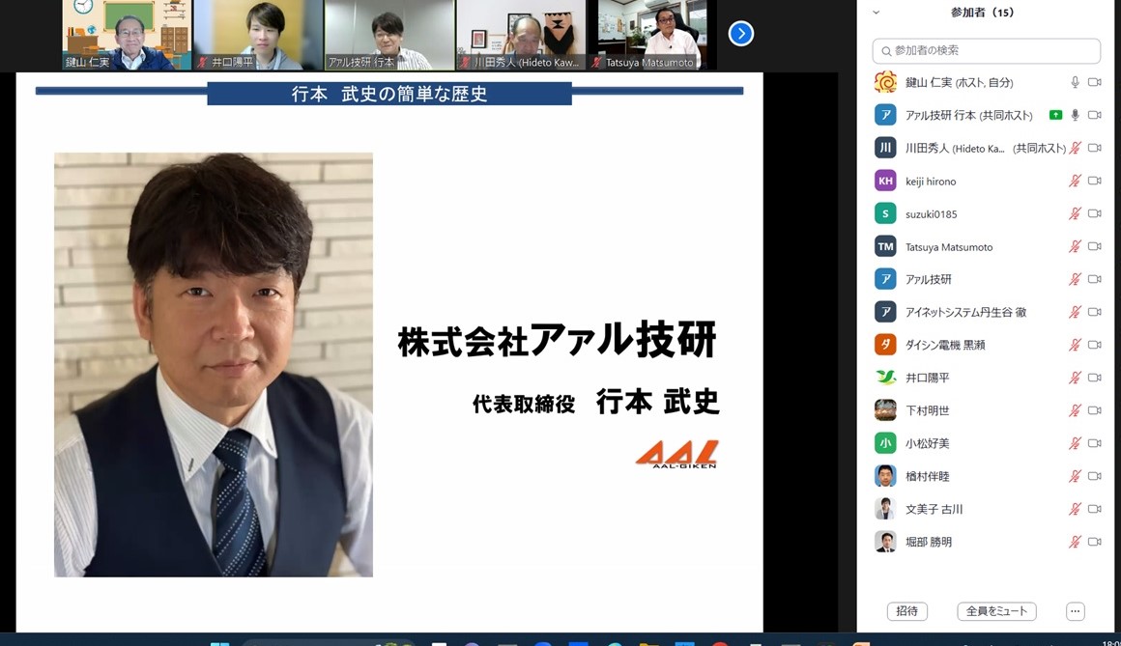The height and width of the screenshot is (646, 1121).
Task: Click the 鍵山 仁実 orange swirl avatar
Action: [x=885, y=82]
